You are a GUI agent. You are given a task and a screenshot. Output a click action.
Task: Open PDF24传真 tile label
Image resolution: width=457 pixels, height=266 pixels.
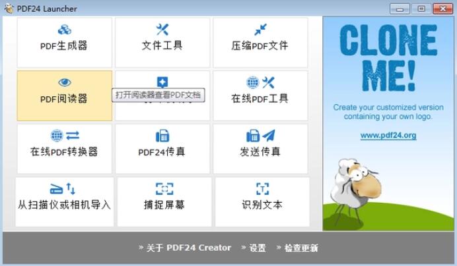[162, 151]
